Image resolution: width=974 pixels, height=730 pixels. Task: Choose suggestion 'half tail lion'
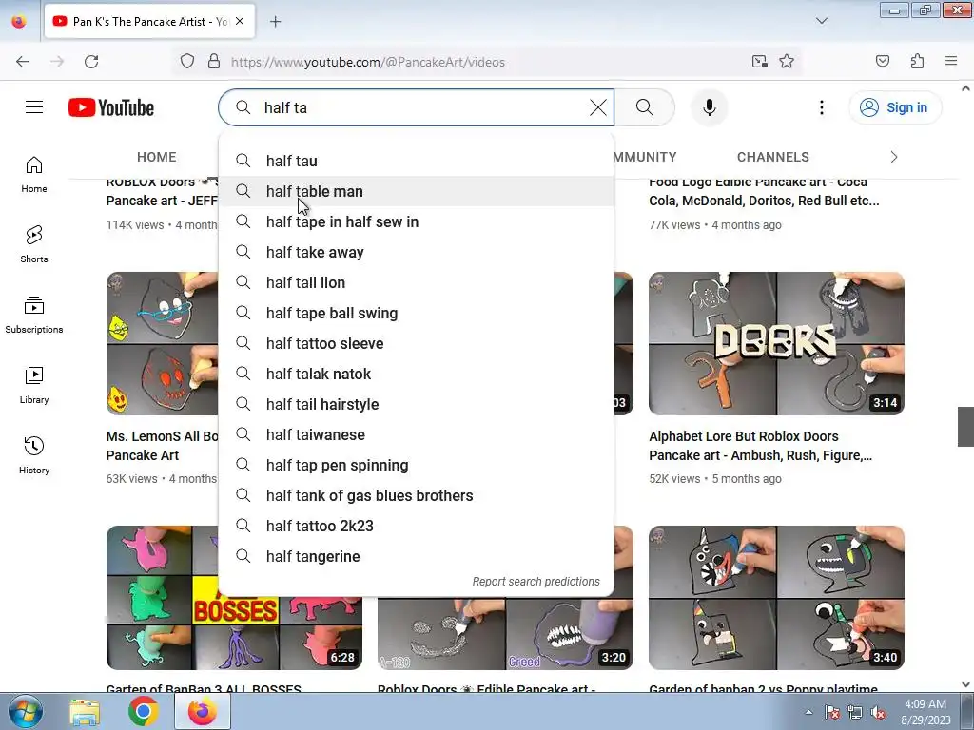pos(417,282)
